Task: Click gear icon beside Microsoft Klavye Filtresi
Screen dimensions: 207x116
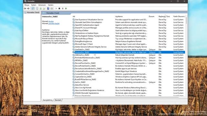Action: tap(73, 39)
